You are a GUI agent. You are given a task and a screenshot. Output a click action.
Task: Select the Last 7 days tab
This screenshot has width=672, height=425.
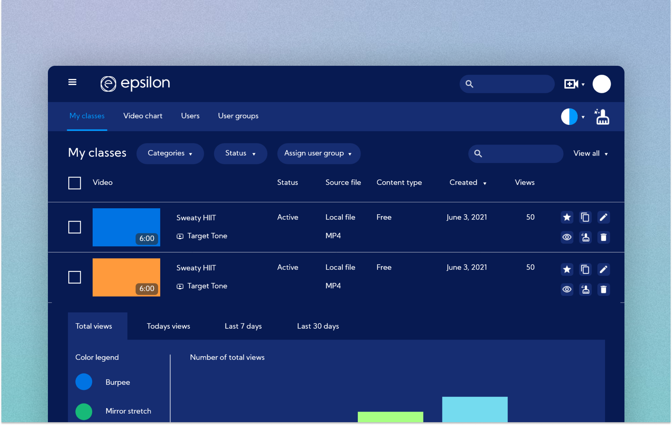(243, 326)
